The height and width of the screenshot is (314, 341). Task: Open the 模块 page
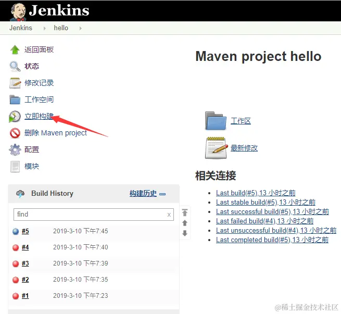tap(32, 166)
